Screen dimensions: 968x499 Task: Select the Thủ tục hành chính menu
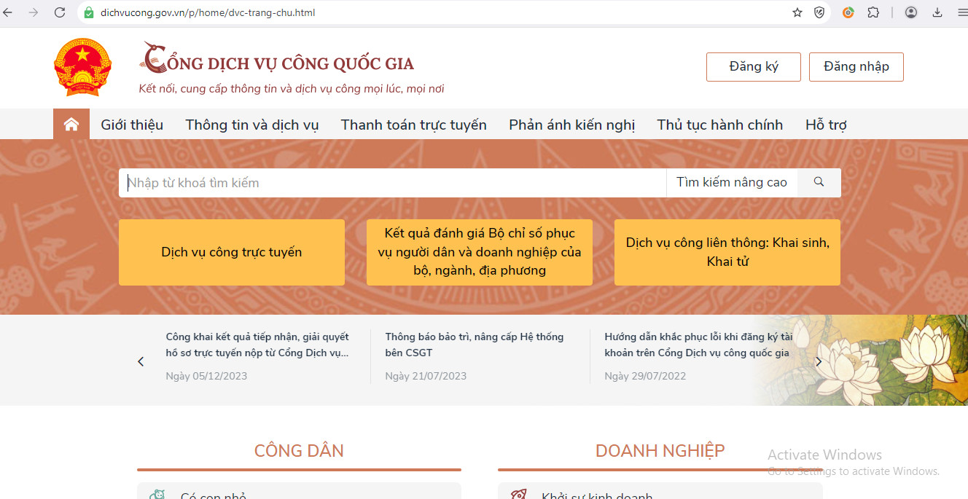[x=719, y=125]
